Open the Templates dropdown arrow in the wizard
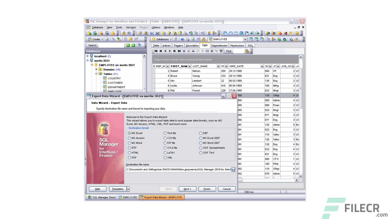The width and height of the screenshot is (390, 219). click(128, 189)
